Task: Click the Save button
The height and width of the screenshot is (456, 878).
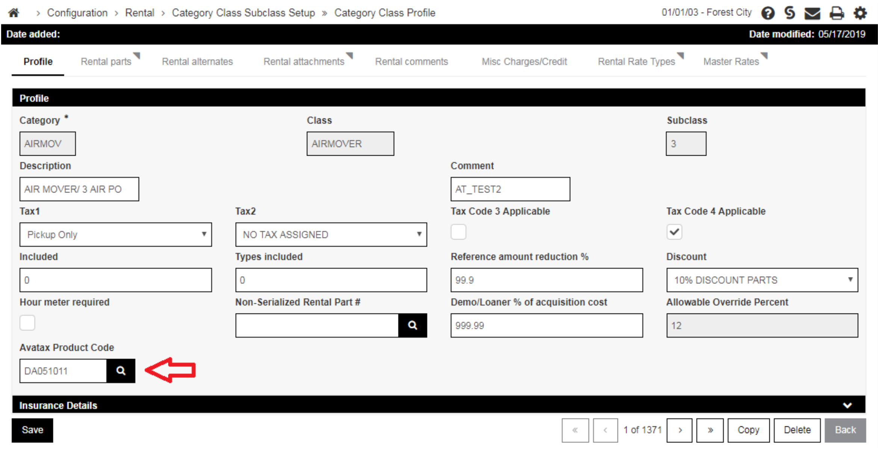Action: [x=32, y=430]
